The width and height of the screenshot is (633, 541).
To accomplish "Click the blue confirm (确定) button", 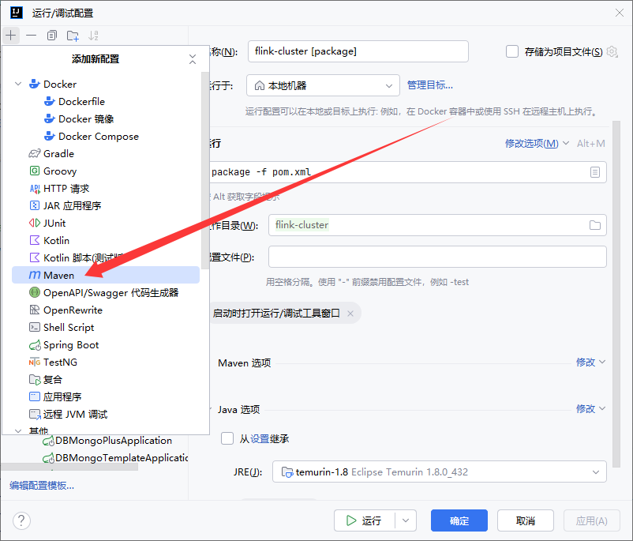I will 459,520.
